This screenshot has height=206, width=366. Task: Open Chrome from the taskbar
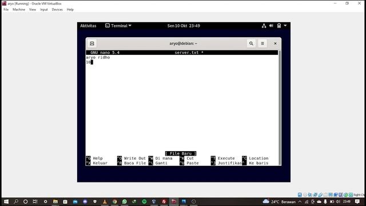114,201
